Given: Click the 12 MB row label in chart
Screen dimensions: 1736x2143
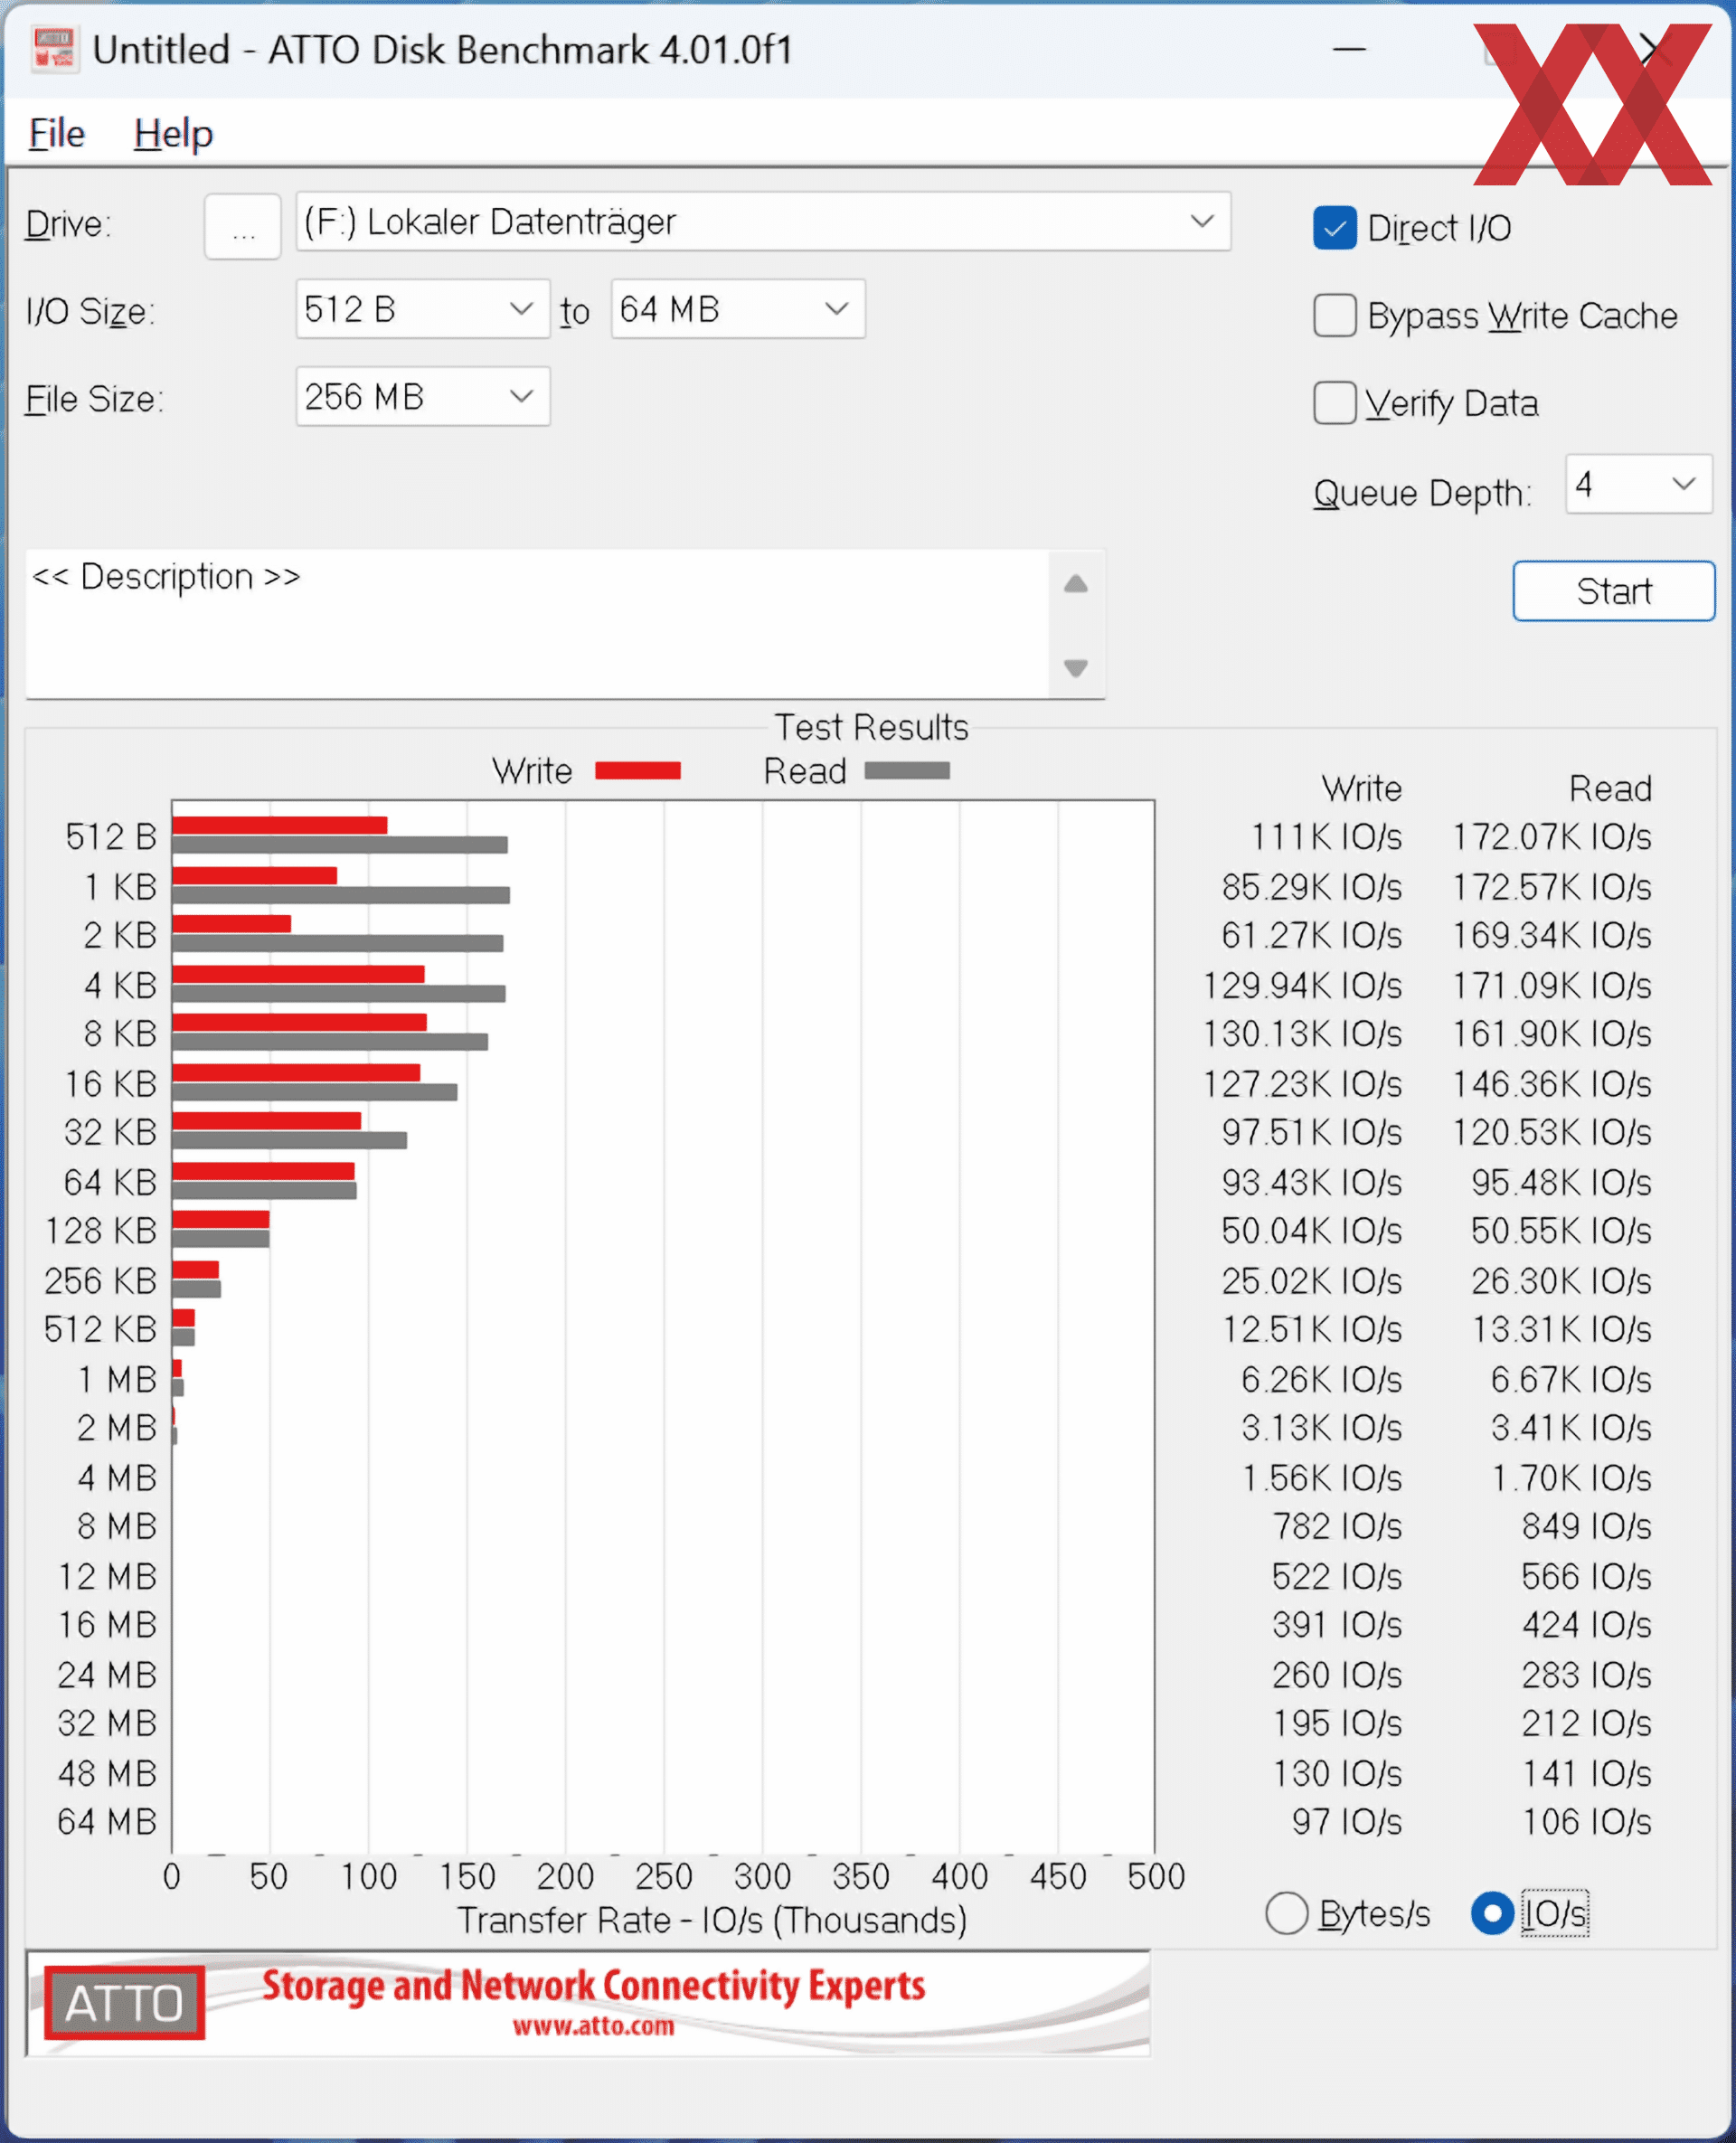Looking at the screenshot, I should tap(107, 1577).
